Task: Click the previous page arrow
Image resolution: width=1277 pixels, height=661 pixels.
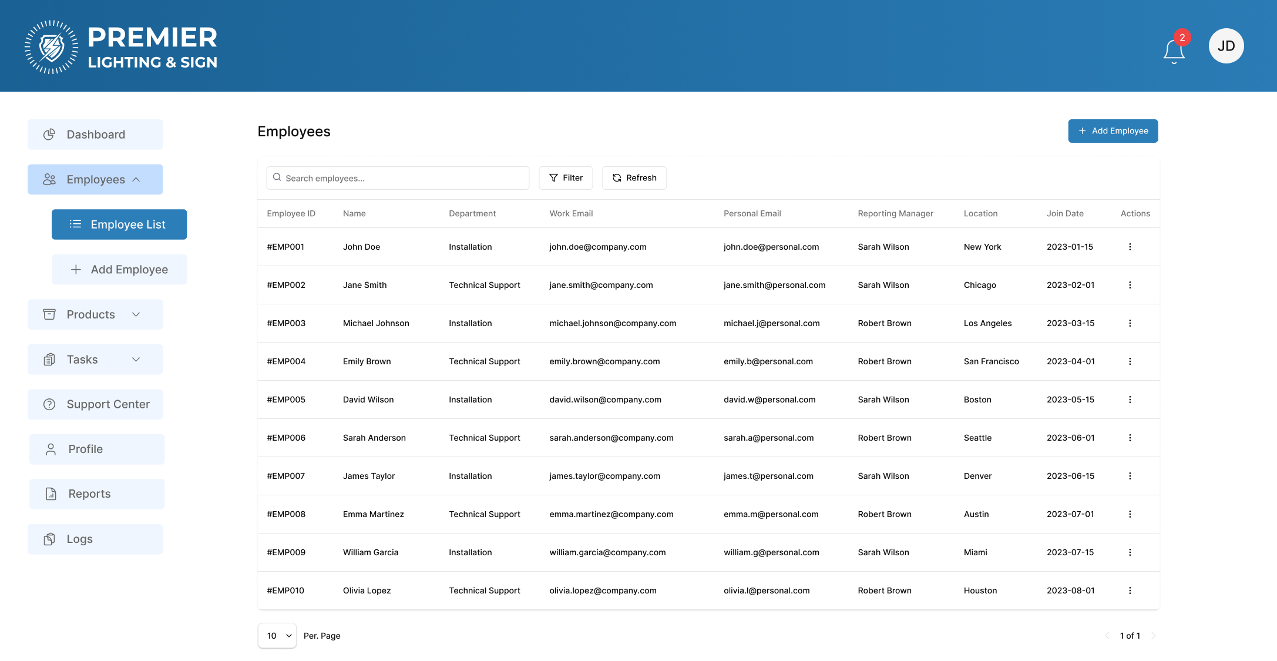Action: 1107,636
